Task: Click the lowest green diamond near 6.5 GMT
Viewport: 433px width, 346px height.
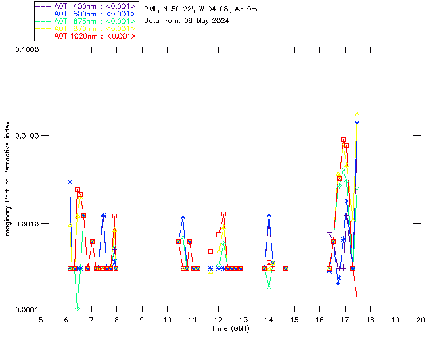Action: [x=77, y=308]
